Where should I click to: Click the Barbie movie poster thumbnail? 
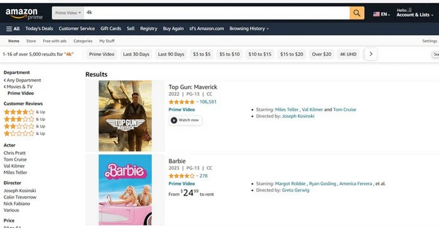(125, 190)
